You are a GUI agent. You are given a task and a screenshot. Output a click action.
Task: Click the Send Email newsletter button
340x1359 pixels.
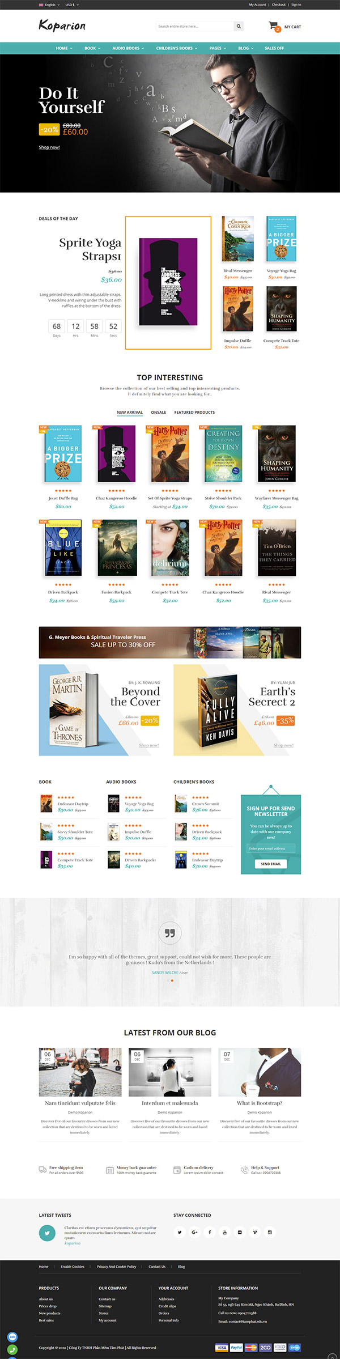(x=271, y=864)
